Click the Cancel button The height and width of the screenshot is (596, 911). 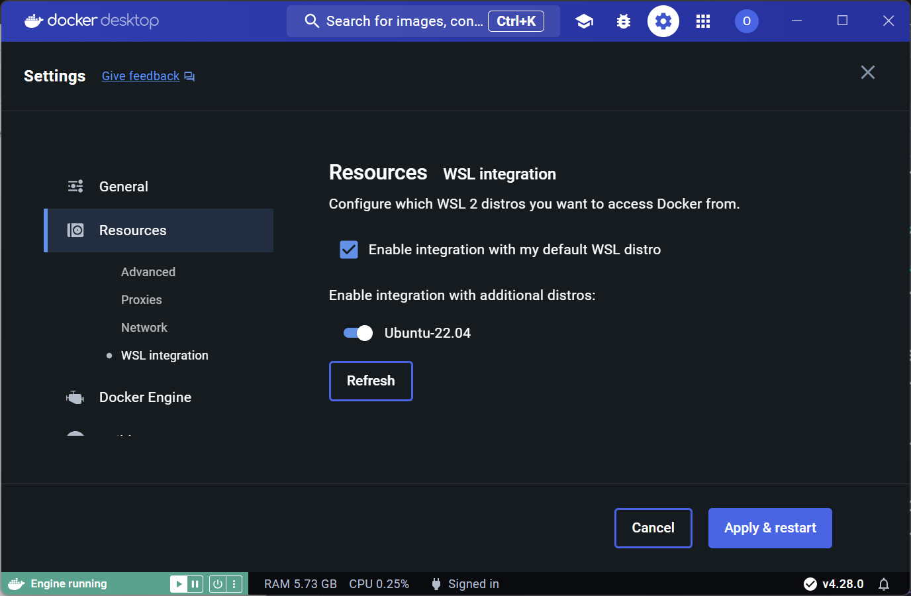click(653, 528)
